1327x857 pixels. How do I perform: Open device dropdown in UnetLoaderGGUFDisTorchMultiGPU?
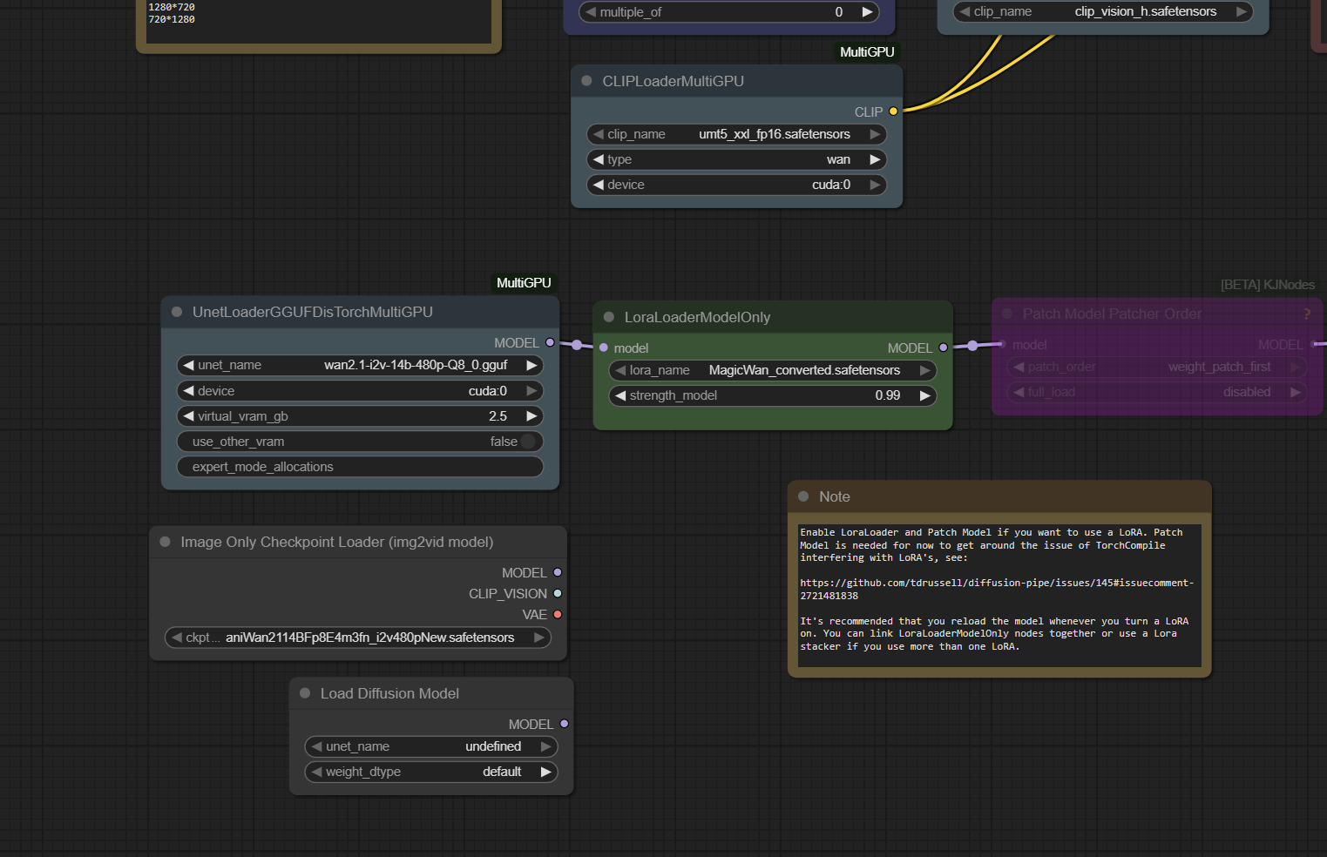360,391
